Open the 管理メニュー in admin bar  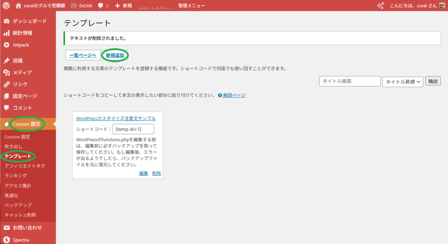tap(192, 6)
